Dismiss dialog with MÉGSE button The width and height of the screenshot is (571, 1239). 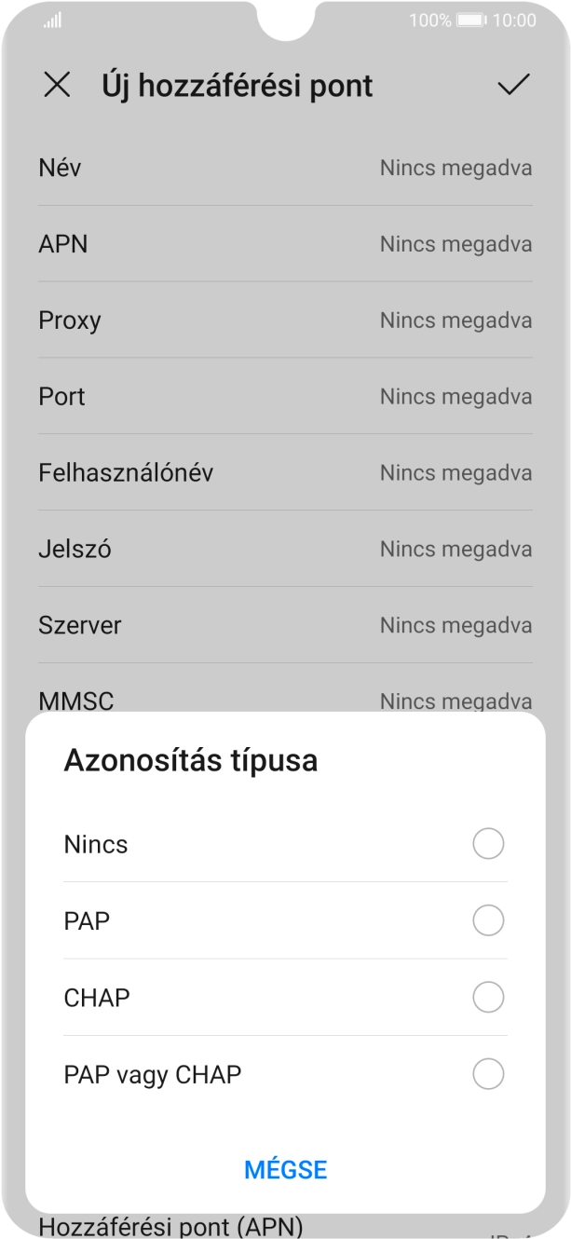285,1169
